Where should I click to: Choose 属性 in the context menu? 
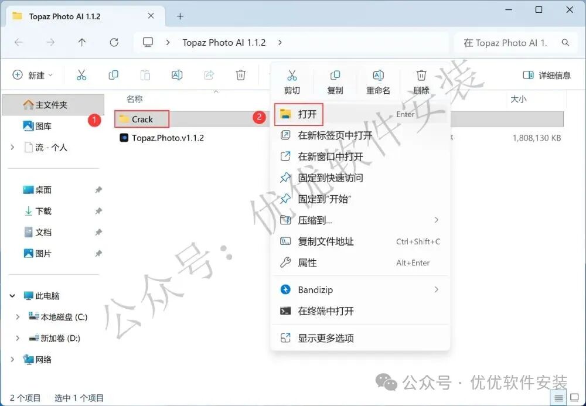pos(360,263)
